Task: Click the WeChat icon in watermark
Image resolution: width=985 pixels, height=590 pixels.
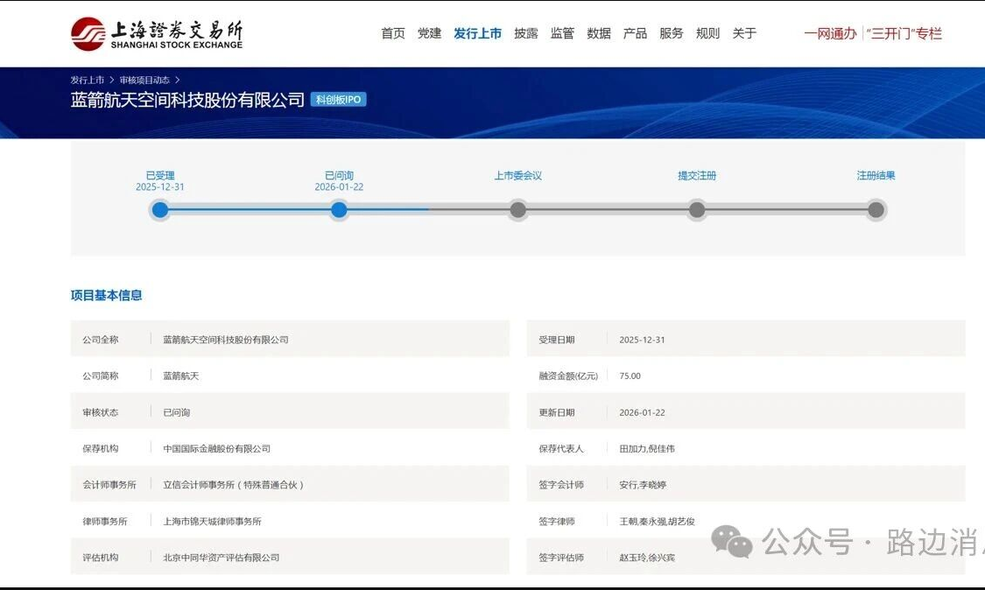Action: coord(731,542)
